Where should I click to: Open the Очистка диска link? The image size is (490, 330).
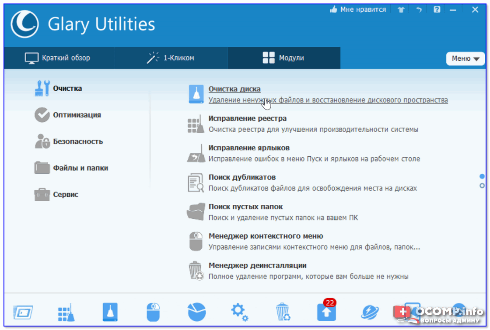click(234, 89)
